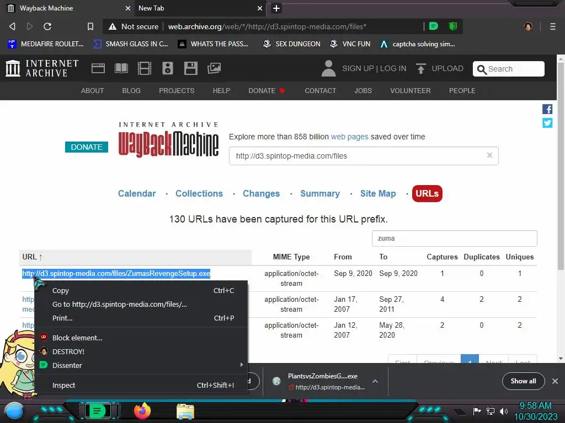Click the Internet Archive Search box
Screen dimensions: 565x423
(x=508, y=69)
